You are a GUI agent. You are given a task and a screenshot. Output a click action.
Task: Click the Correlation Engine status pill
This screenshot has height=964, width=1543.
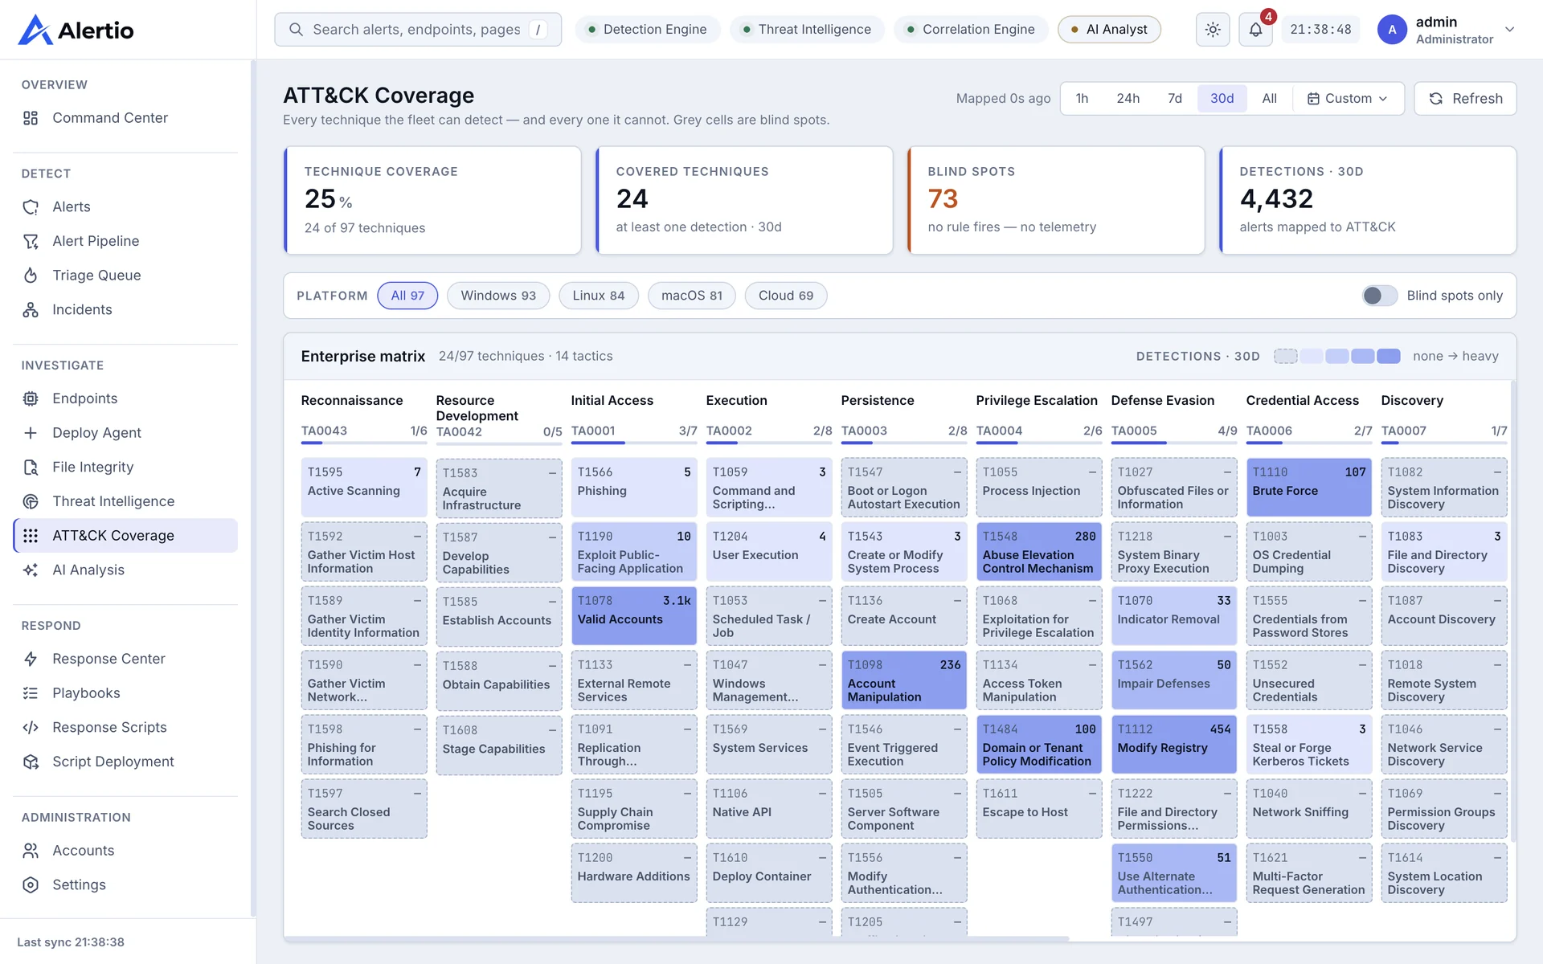[971, 30]
